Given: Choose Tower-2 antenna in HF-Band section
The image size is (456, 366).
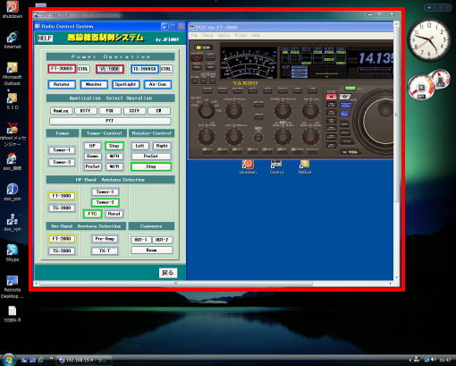Looking at the screenshot, I should coord(106,202).
